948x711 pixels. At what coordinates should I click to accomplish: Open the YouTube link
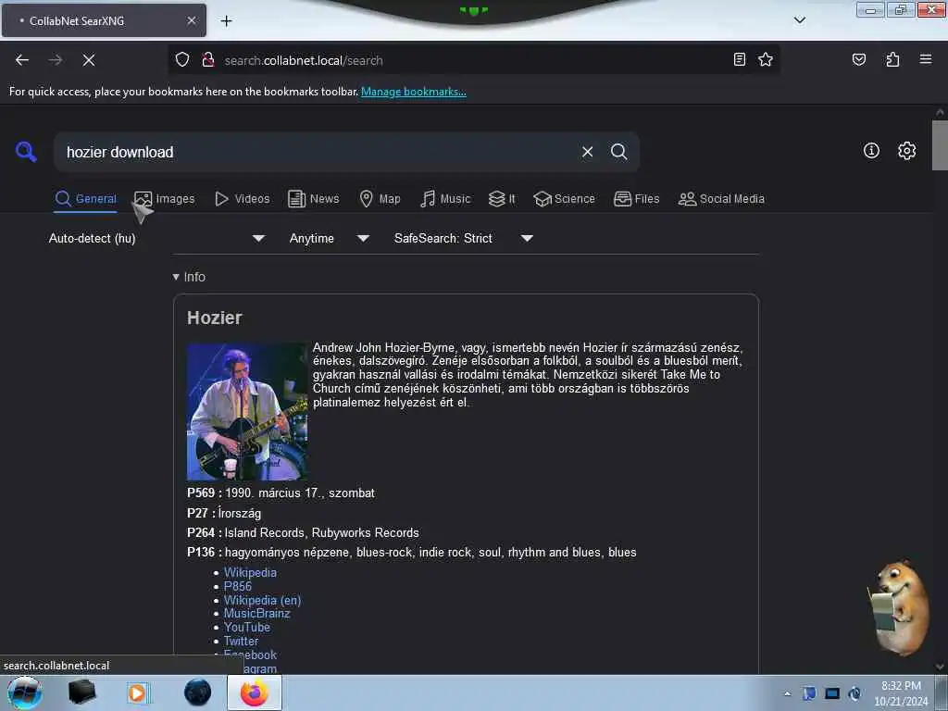pos(246,628)
